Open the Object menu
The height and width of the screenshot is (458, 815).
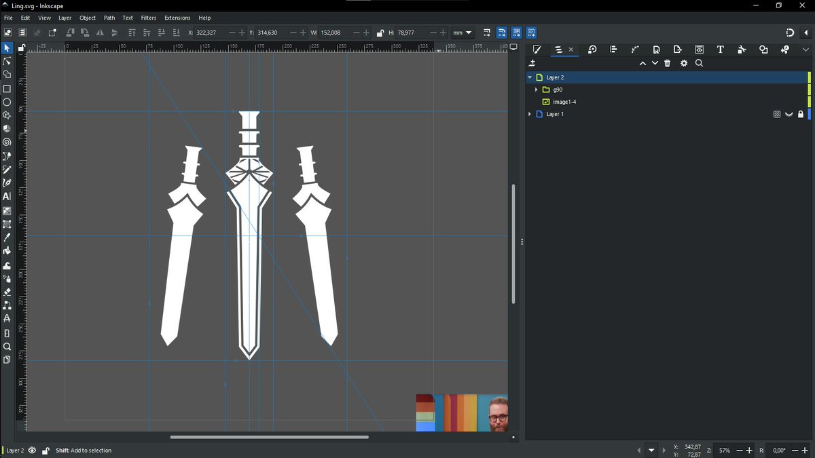(x=88, y=18)
